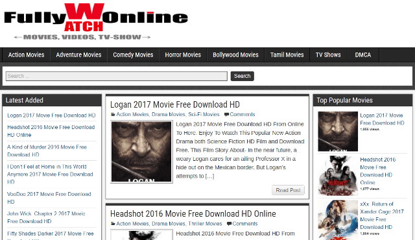Click the FullyWatchOnline site logo
Image resolution: width=415 pixels, height=240 pixels.
(x=96, y=21)
